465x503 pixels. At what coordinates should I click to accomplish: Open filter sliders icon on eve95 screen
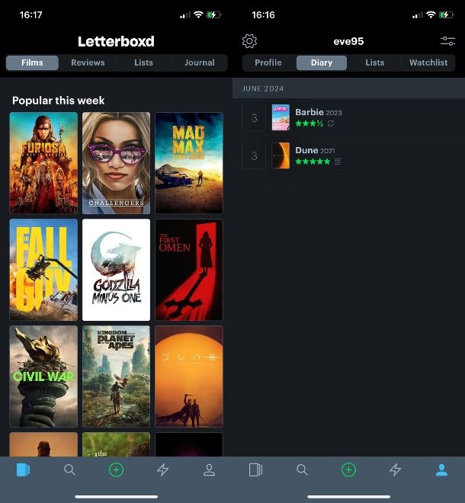(447, 41)
